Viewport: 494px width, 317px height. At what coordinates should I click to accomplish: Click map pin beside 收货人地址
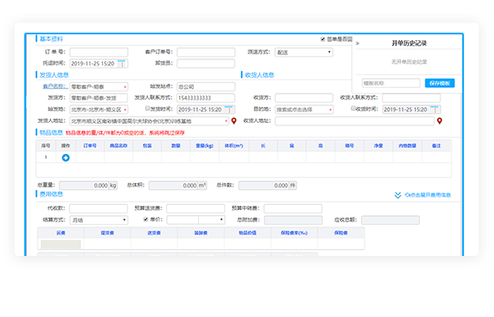click(x=440, y=120)
